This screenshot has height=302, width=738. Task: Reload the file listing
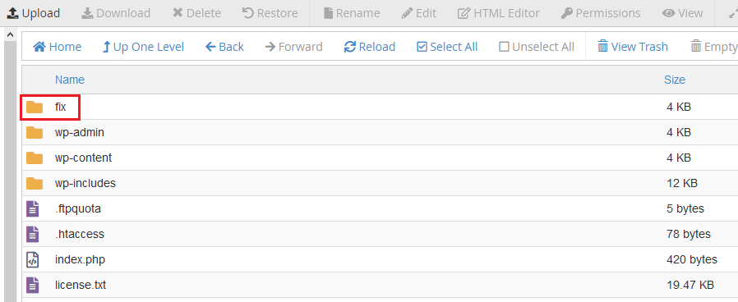click(x=370, y=47)
